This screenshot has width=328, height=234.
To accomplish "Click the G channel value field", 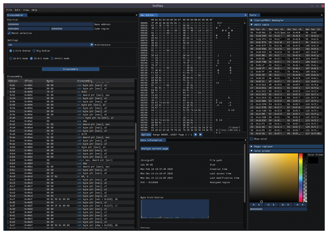I will (x=271, y=204).
